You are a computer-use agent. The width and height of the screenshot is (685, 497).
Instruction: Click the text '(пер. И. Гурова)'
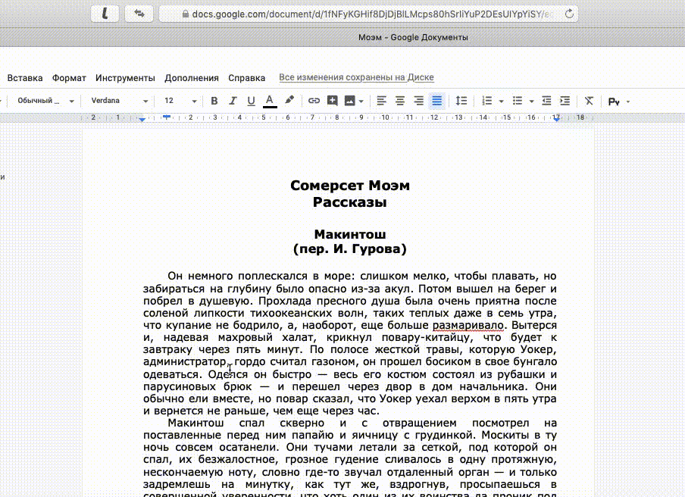pyautogui.click(x=350, y=249)
